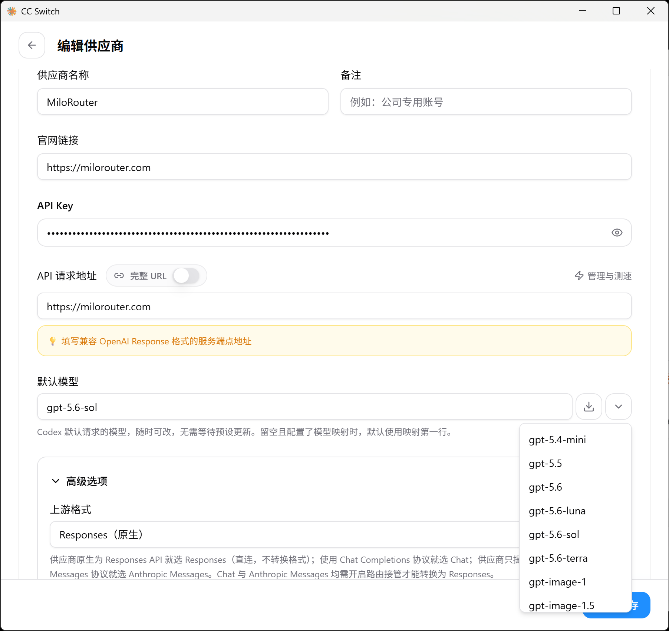The width and height of the screenshot is (669, 631).
Task: Choose gpt-5.6 model option
Action: 576,487
